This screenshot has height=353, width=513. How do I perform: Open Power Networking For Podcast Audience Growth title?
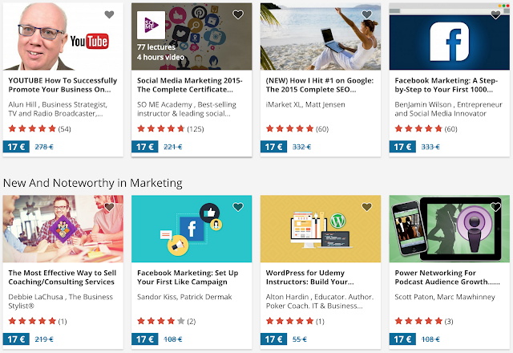tap(447, 278)
